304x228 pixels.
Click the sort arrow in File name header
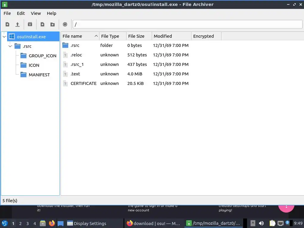[96, 36]
